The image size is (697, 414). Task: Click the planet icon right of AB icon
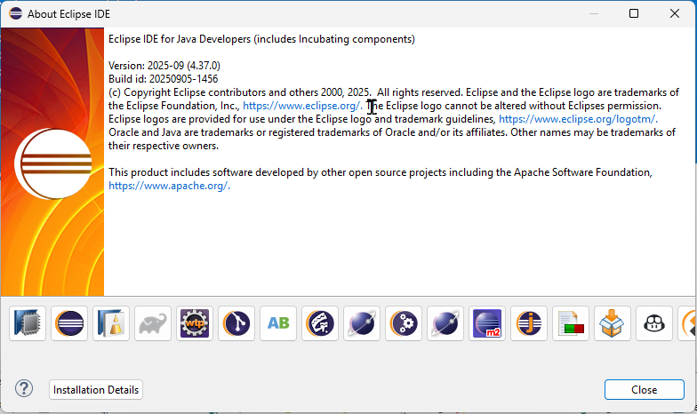point(362,323)
